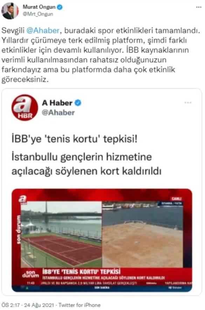The height and width of the screenshot is (310, 205).
Task: Click the text İstanbullu gençlerin hizmetine in the quote
Action: pyautogui.click(x=82, y=157)
